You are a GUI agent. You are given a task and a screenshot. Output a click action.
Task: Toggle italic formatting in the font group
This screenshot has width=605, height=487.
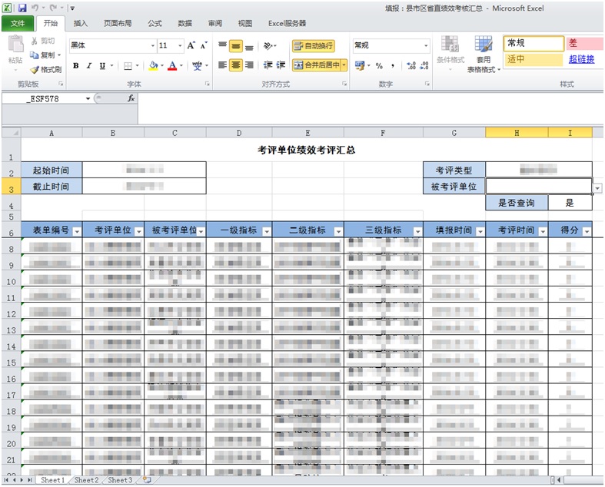[x=89, y=66]
